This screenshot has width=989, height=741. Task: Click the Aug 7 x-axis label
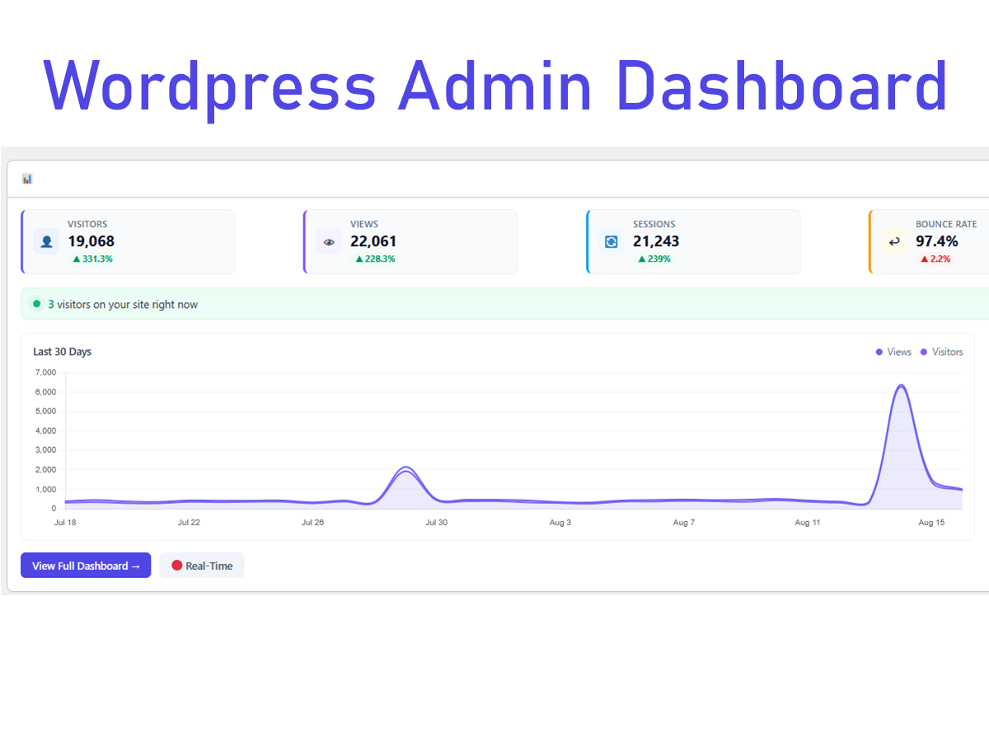tap(684, 522)
